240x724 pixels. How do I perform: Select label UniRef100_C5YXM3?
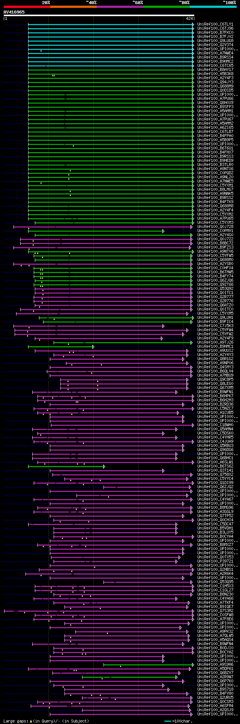pos(215,222)
